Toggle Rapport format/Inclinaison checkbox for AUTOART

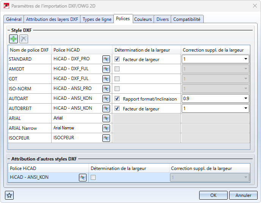tap(117, 99)
